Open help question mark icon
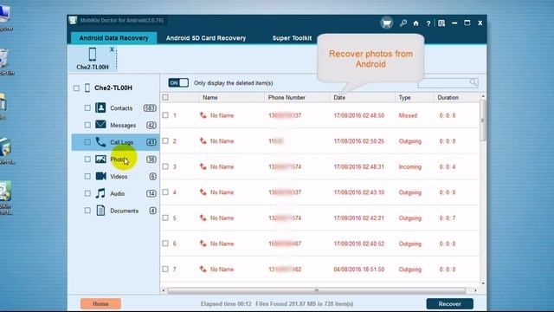Screen dimensions: 554x312 [x=428, y=23]
